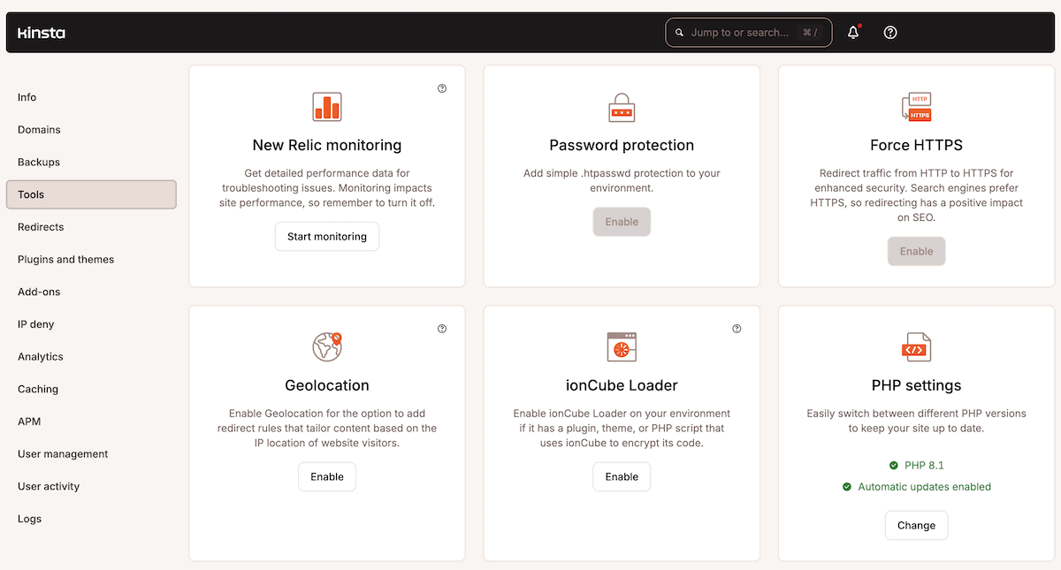
Task: Click the New Relic bar chart icon
Action: pos(327,107)
